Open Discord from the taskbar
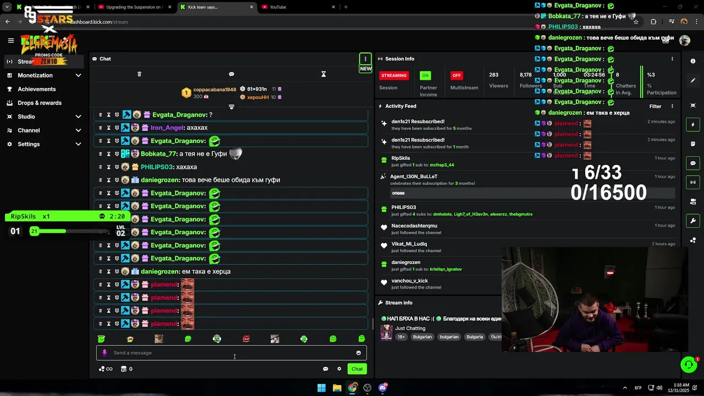 (x=383, y=388)
